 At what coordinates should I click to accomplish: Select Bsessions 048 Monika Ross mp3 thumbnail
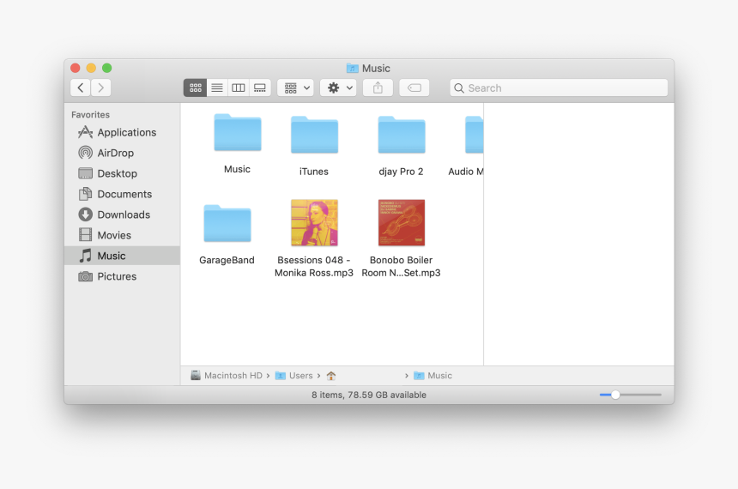pos(314,222)
